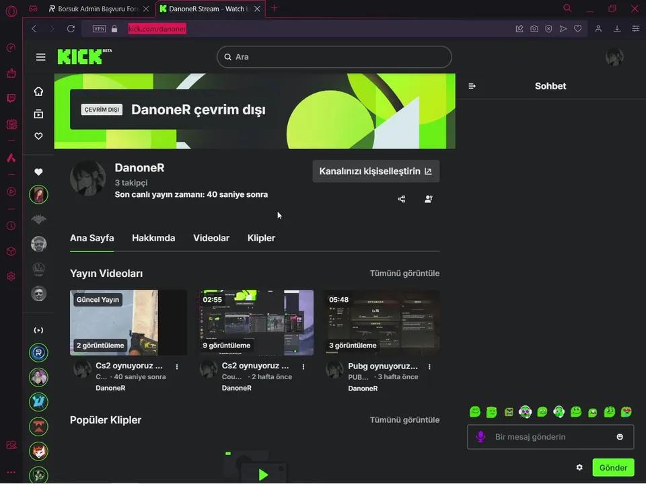Reload the page in browser
This screenshot has width=646, height=484.
click(x=71, y=29)
